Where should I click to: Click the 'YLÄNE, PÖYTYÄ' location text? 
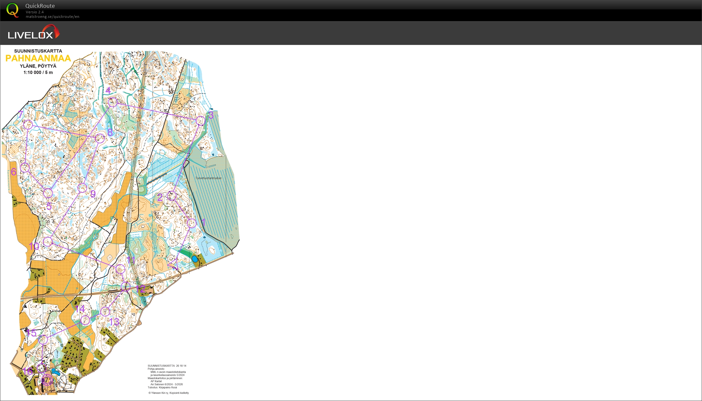point(38,66)
